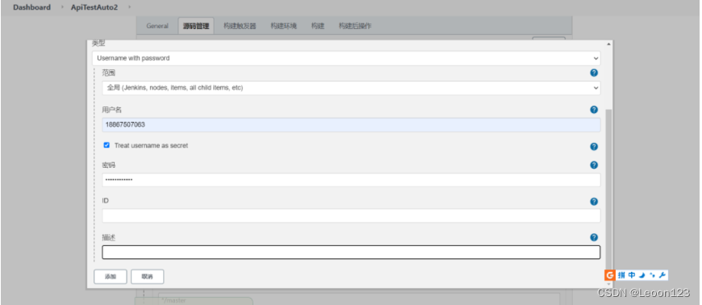Click the Sogou input method logo icon
The height and width of the screenshot is (305, 702).
point(609,275)
